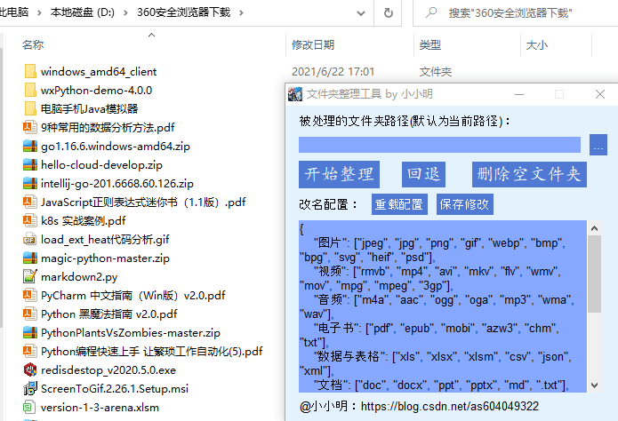The width and height of the screenshot is (618, 421).
Task: Click the PDF icon of JavaScript正则表达式迷你书
Action: pos(30,202)
